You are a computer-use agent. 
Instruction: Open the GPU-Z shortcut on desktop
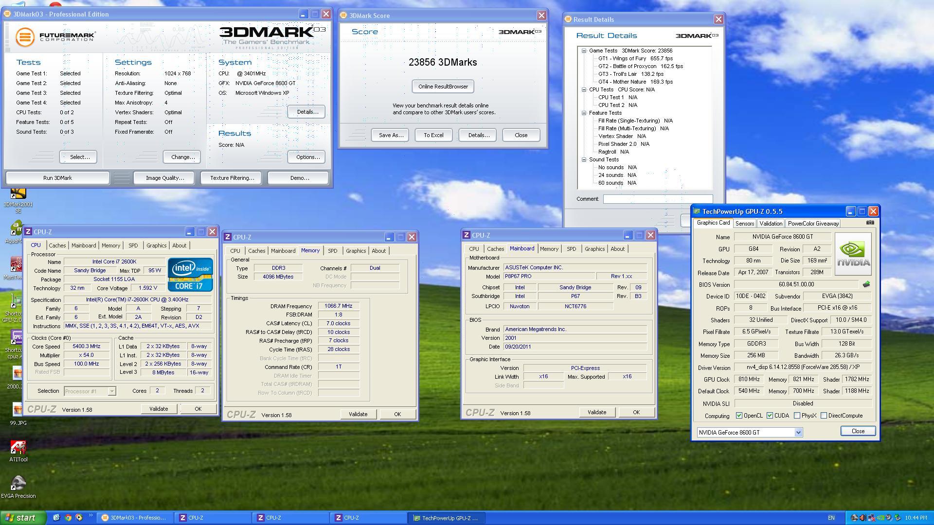[x=14, y=307]
